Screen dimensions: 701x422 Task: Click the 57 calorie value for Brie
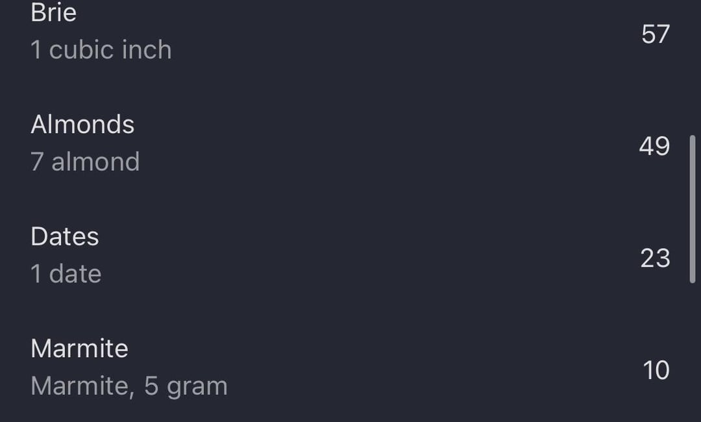[656, 34]
